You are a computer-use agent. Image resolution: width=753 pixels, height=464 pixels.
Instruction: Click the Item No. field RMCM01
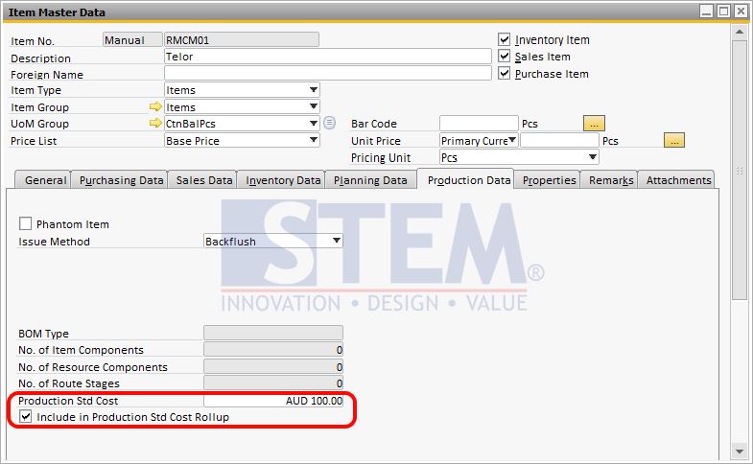pyautogui.click(x=242, y=40)
